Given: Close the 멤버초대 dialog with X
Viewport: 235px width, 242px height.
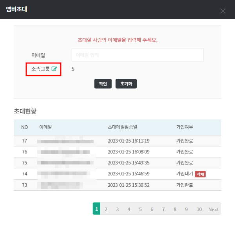Looking at the screenshot, I should tap(223, 11).
